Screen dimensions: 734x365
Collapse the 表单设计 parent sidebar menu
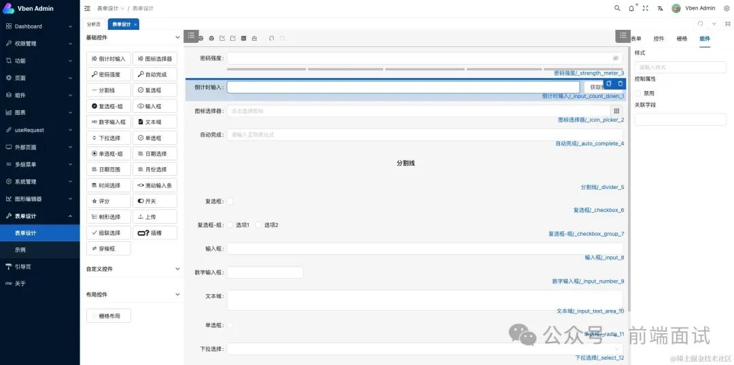click(40, 216)
